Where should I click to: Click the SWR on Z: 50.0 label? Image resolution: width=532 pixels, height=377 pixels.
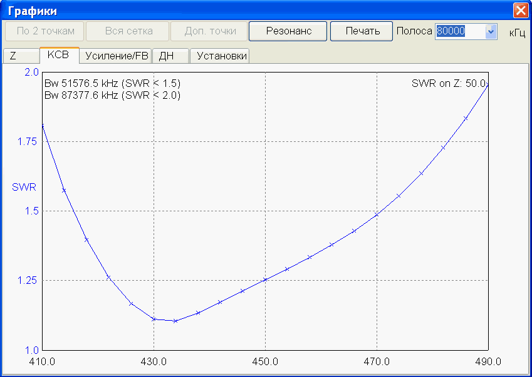[448, 83]
